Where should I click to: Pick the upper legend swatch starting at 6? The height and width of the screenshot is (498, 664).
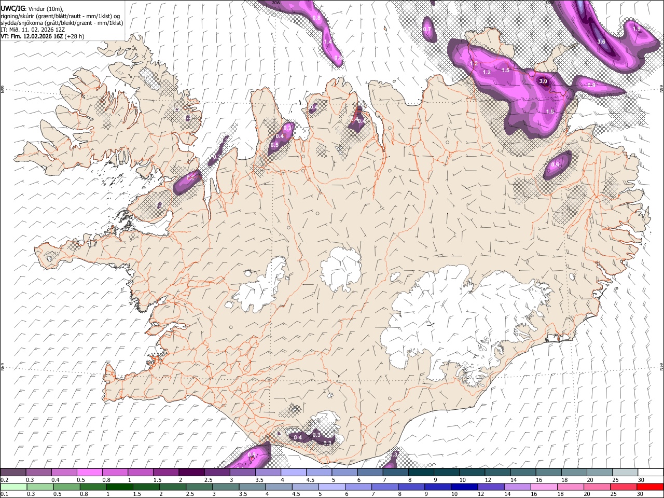tap(369, 473)
